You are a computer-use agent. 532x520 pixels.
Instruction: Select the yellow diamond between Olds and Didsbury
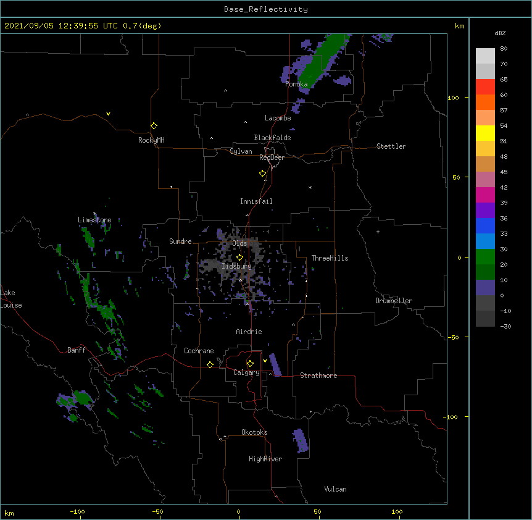coord(239,258)
